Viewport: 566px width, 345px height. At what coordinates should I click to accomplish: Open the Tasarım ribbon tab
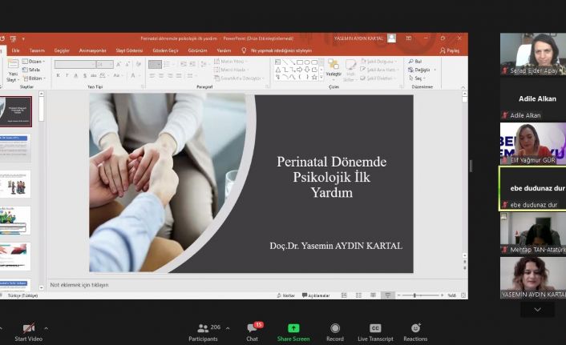[x=37, y=50]
